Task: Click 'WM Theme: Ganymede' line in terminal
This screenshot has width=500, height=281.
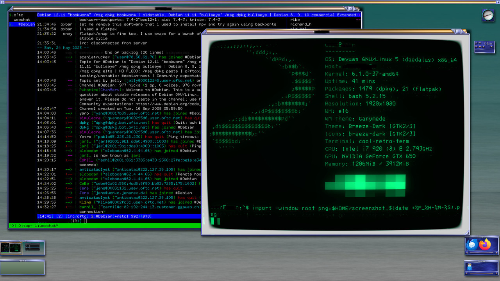Action: 355,119
